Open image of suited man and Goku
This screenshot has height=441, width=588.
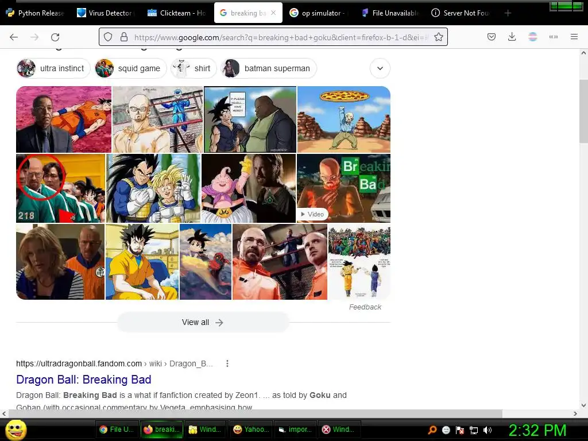pos(64,119)
